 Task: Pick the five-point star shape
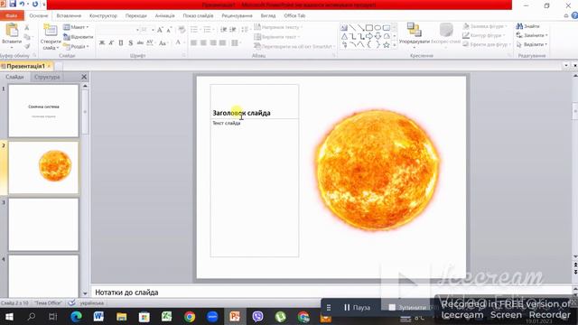(387, 45)
